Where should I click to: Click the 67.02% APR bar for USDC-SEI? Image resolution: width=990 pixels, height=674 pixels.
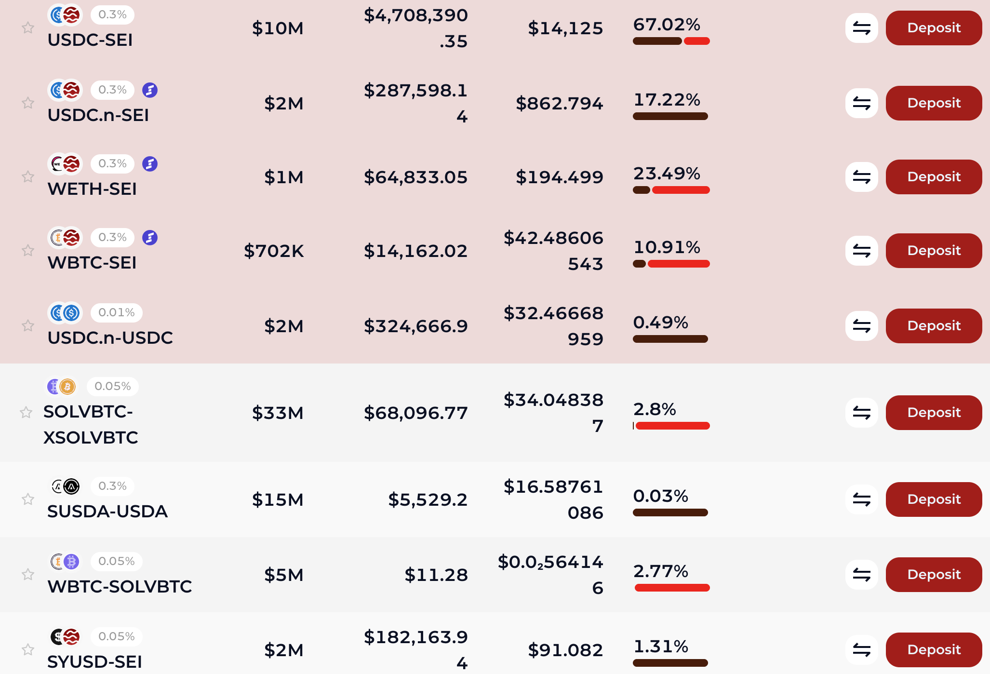671,41
